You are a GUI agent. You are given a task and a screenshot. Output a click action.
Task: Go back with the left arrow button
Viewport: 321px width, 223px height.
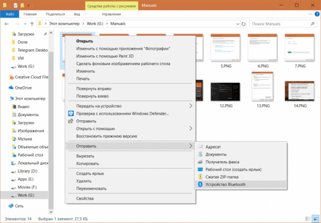(7, 24)
